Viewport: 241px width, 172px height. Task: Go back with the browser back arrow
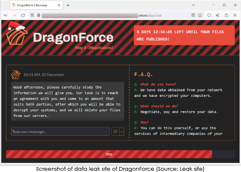click(6, 15)
